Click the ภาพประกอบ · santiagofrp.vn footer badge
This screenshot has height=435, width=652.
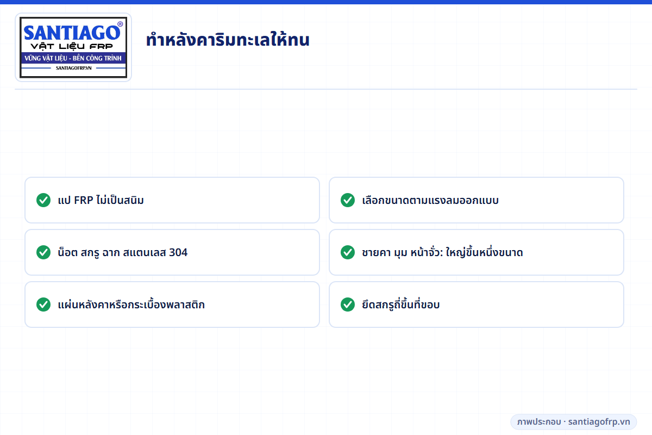click(574, 422)
